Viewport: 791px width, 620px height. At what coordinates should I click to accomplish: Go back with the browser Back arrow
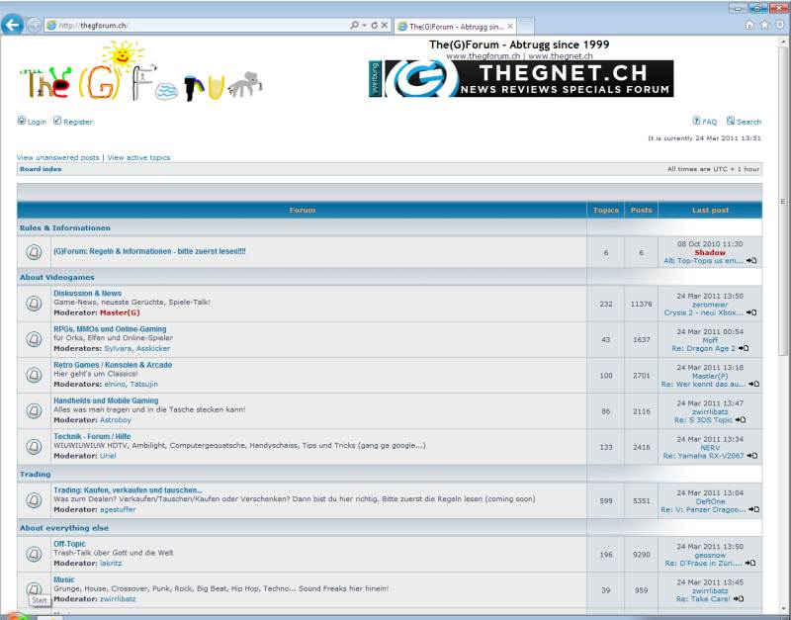pyautogui.click(x=12, y=24)
